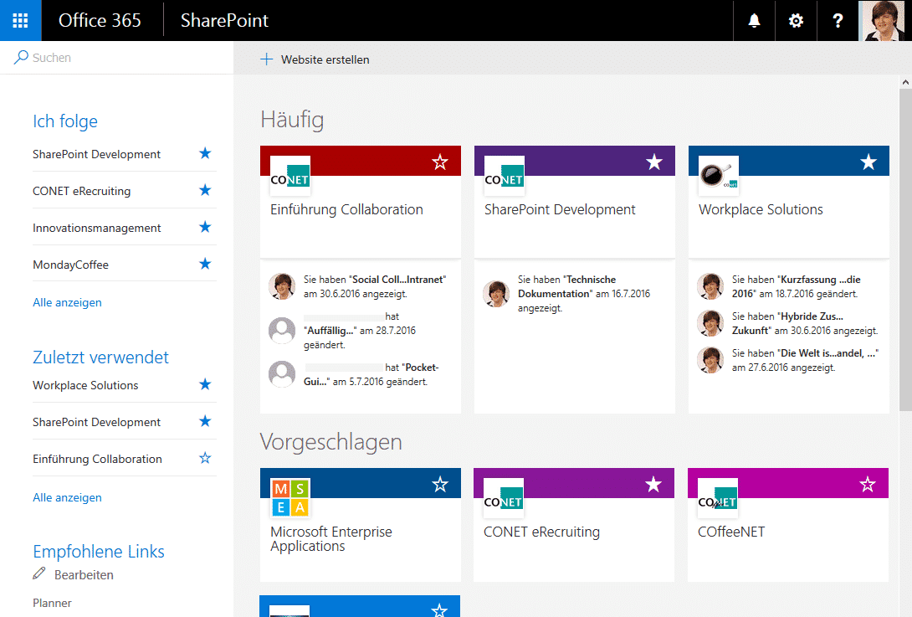Open the Workplace Solutions card title

click(x=761, y=209)
